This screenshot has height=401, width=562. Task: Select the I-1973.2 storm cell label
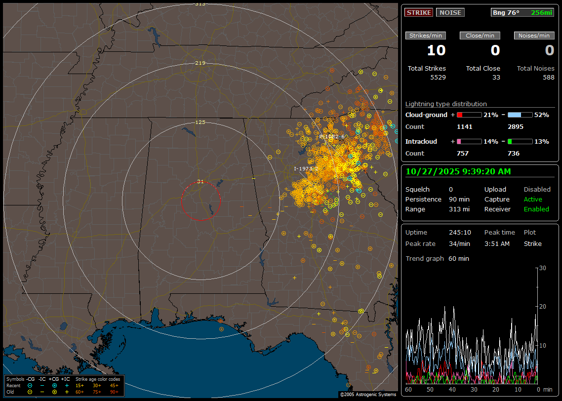[x=306, y=169]
